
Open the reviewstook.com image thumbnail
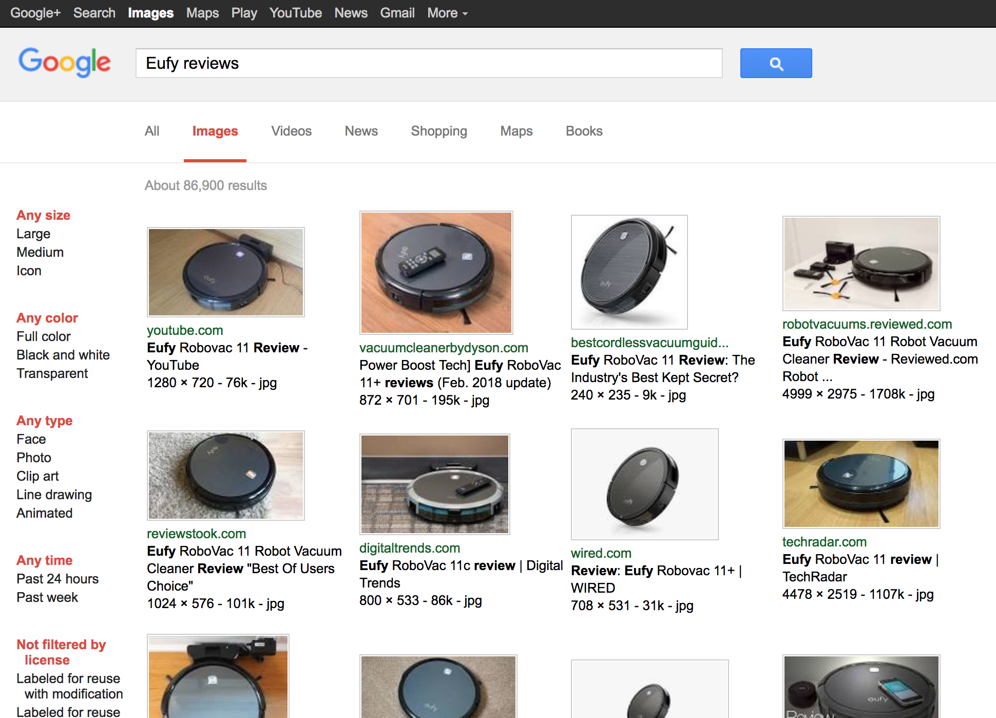click(x=226, y=476)
